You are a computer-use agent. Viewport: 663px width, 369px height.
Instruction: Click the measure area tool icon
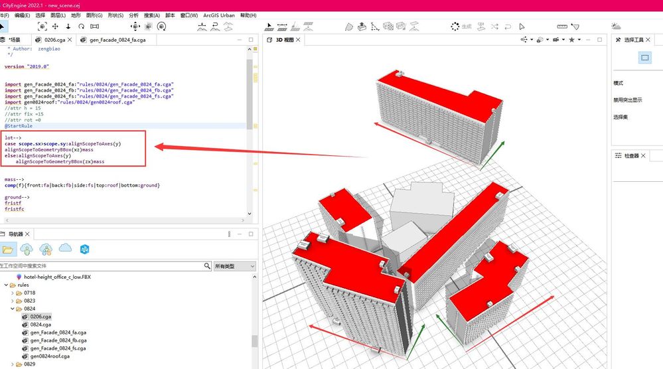click(575, 26)
